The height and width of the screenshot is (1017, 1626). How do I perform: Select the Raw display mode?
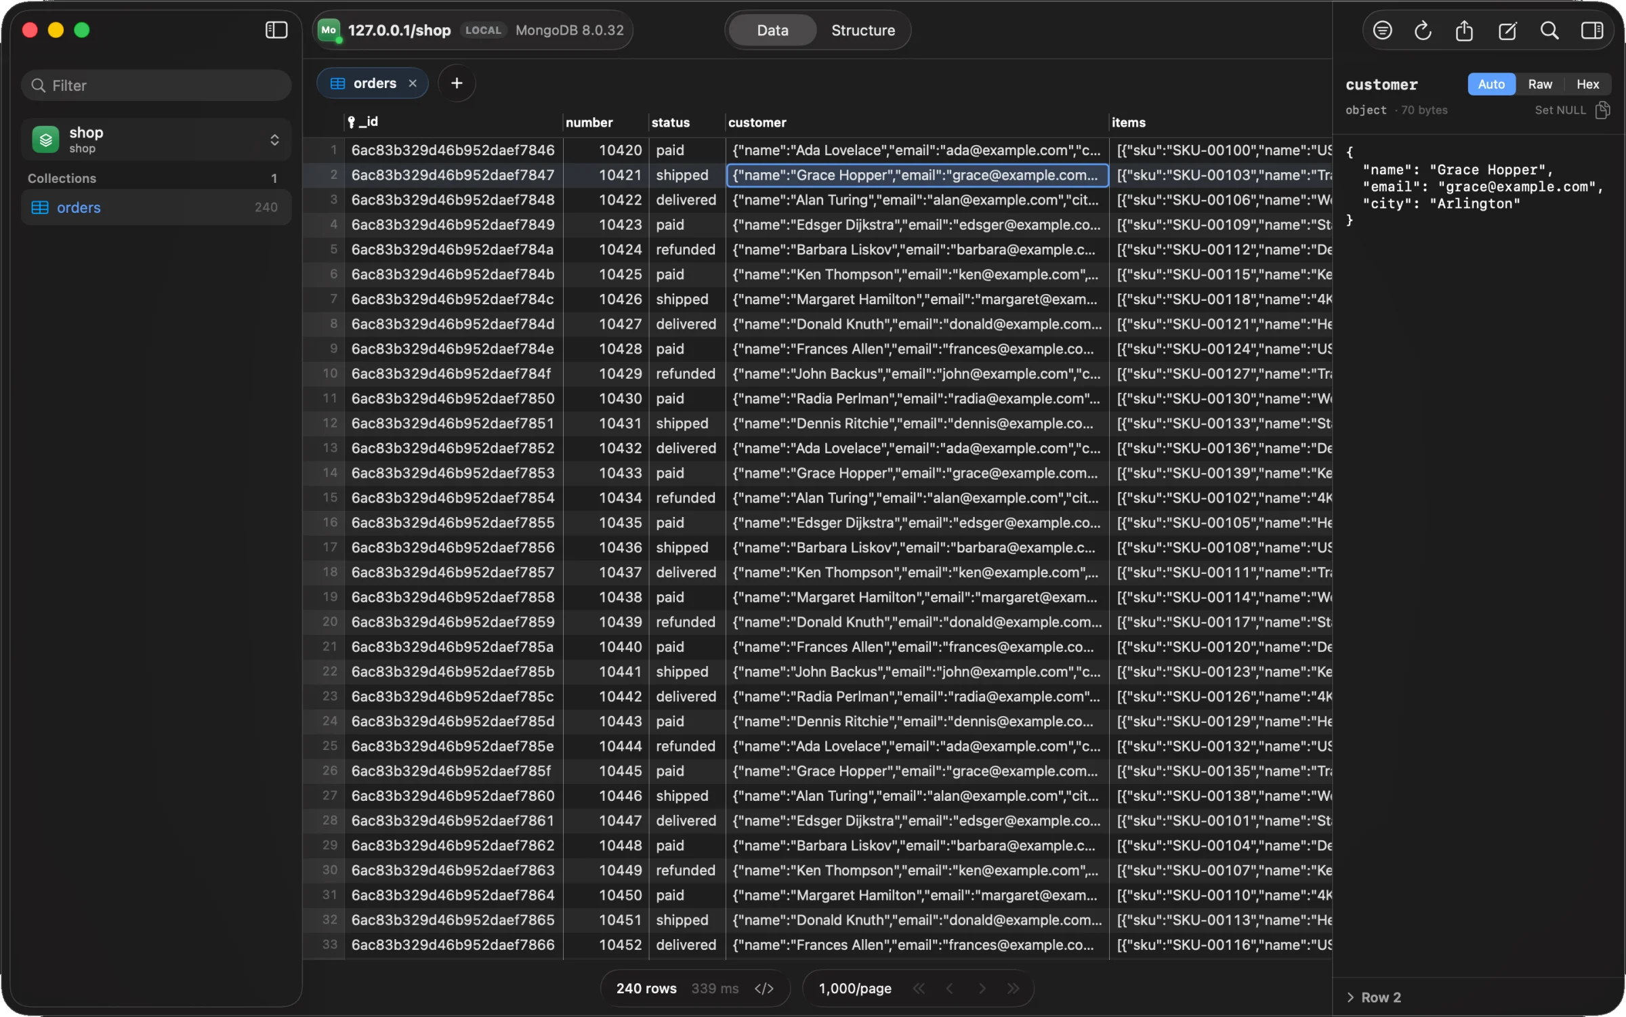[x=1540, y=84]
